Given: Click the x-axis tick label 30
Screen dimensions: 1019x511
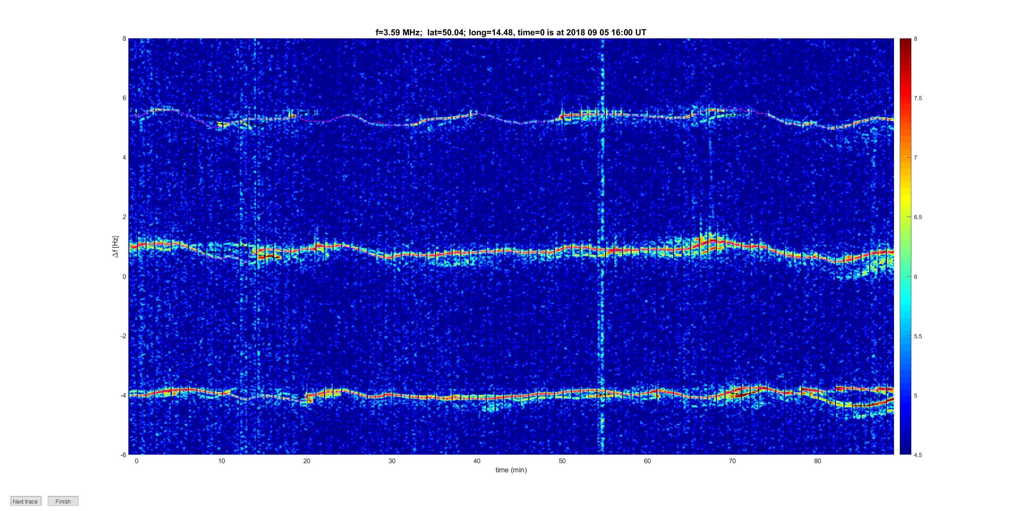Looking at the screenshot, I should [392, 461].
